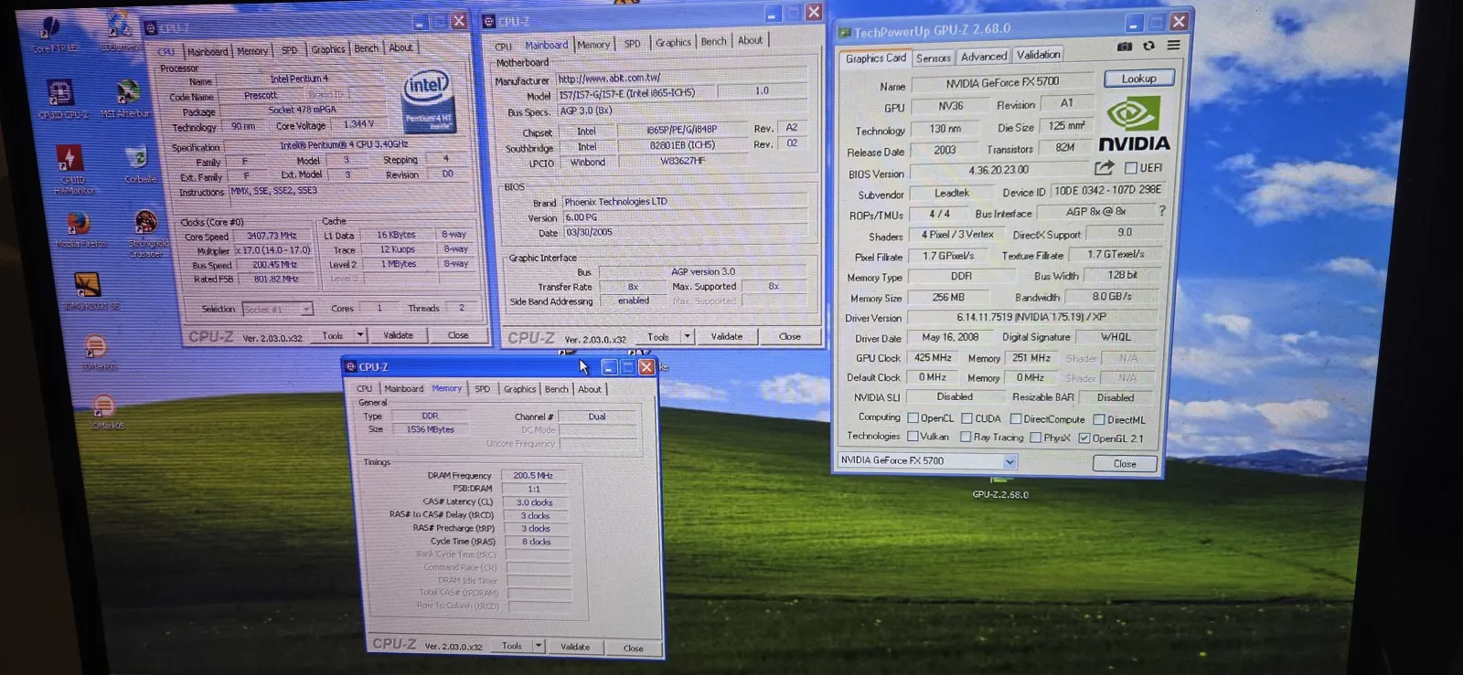Click the BIOS export arrow icon in GPU-Z

pos(1104,168)
